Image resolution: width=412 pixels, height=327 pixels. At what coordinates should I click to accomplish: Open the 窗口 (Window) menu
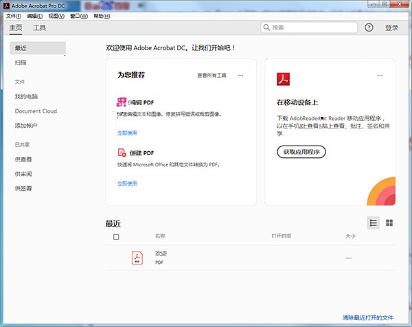pos(79,16)
